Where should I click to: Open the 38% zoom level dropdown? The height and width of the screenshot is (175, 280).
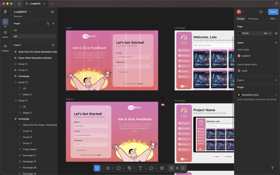point(273,18)
